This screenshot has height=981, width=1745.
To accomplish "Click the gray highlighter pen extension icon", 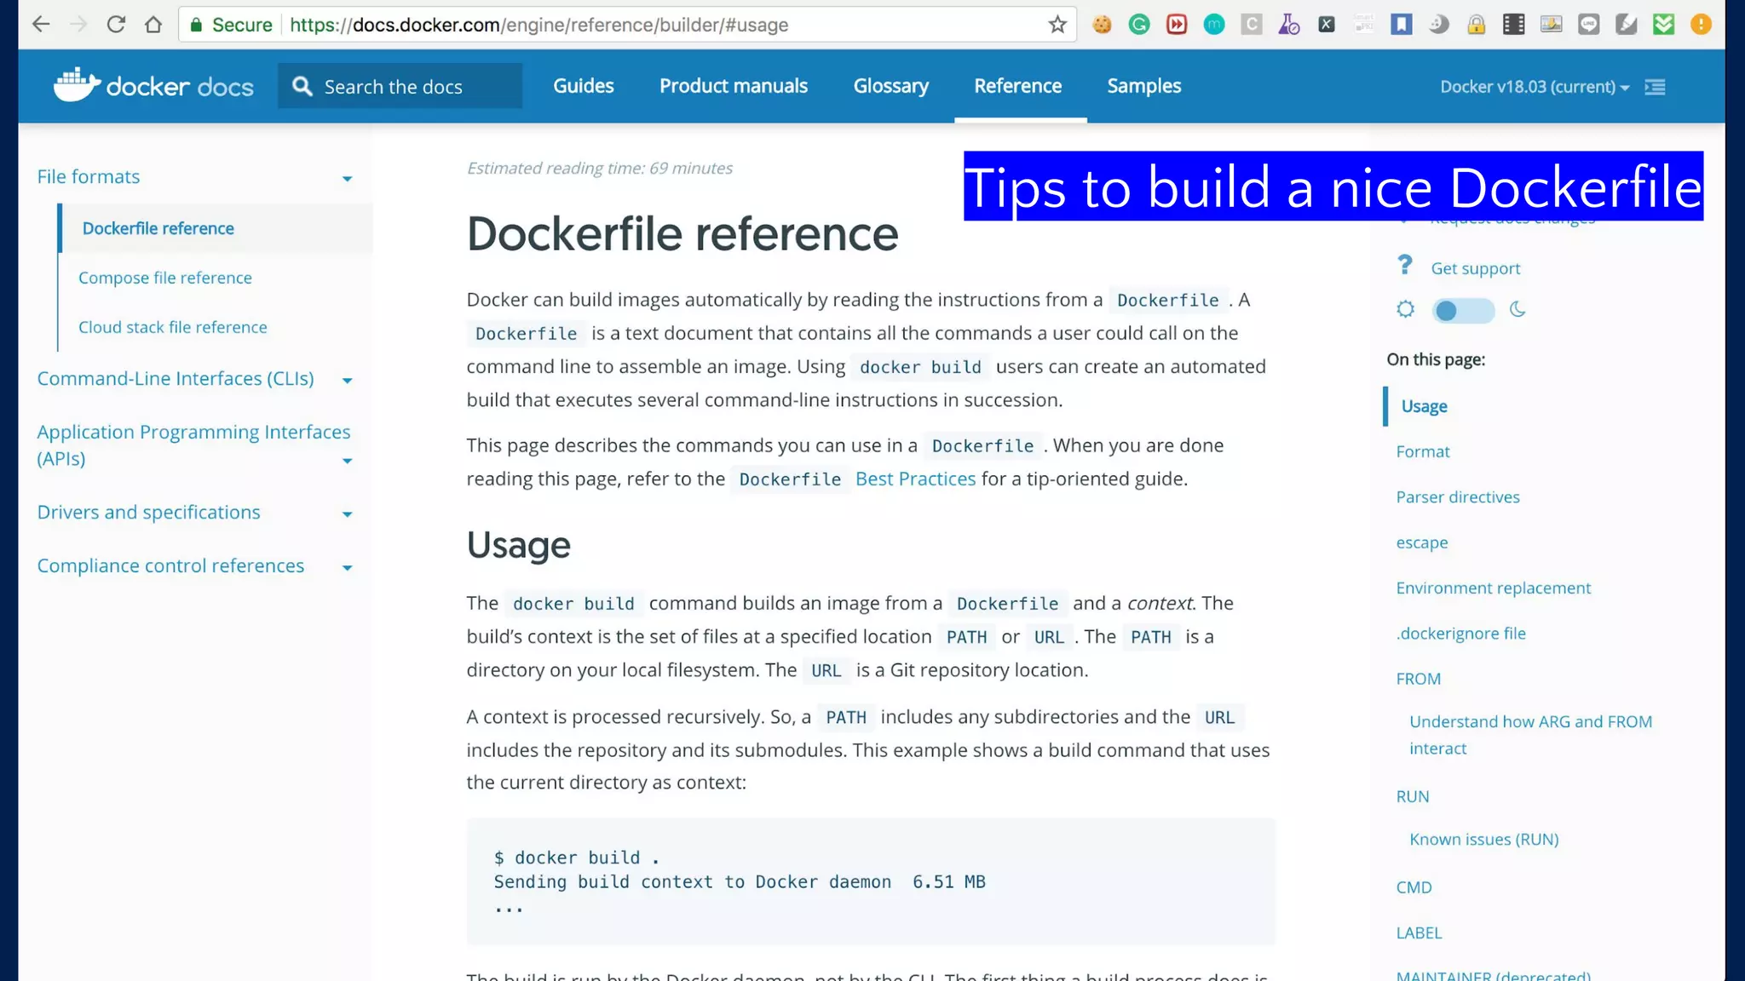I will tap(1627, 25).
